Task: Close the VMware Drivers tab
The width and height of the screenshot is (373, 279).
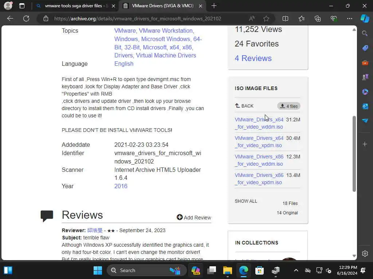Action: (x=201, y=6)
